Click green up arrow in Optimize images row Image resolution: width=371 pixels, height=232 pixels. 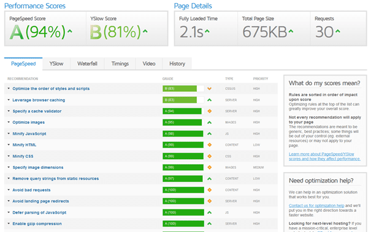(x=209, y=122)
